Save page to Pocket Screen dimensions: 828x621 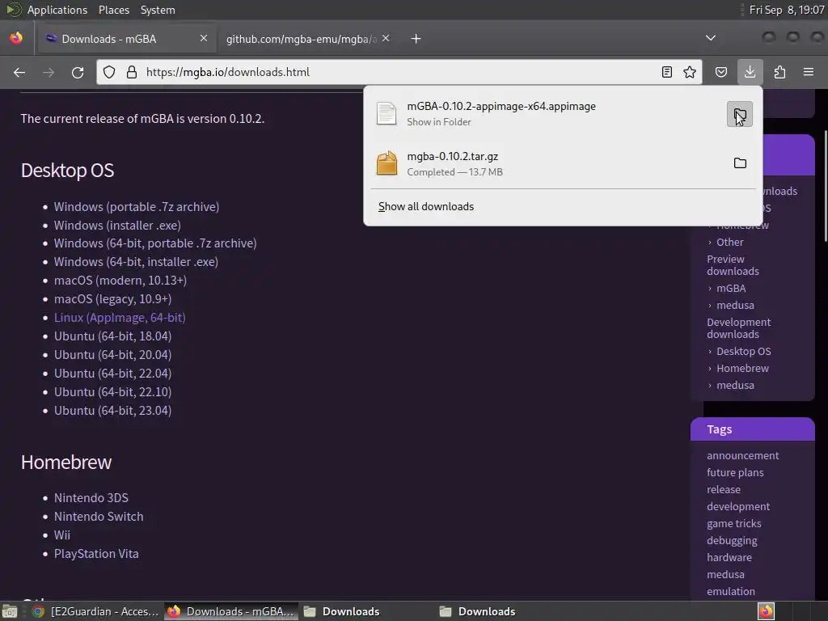point(721,72)
